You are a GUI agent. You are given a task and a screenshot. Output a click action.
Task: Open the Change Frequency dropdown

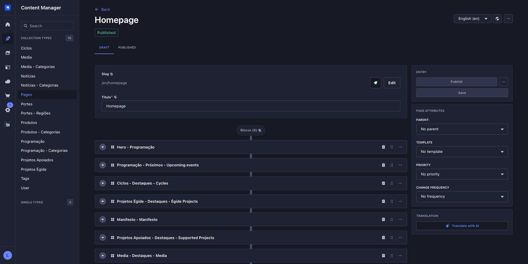tap(462, 197)
